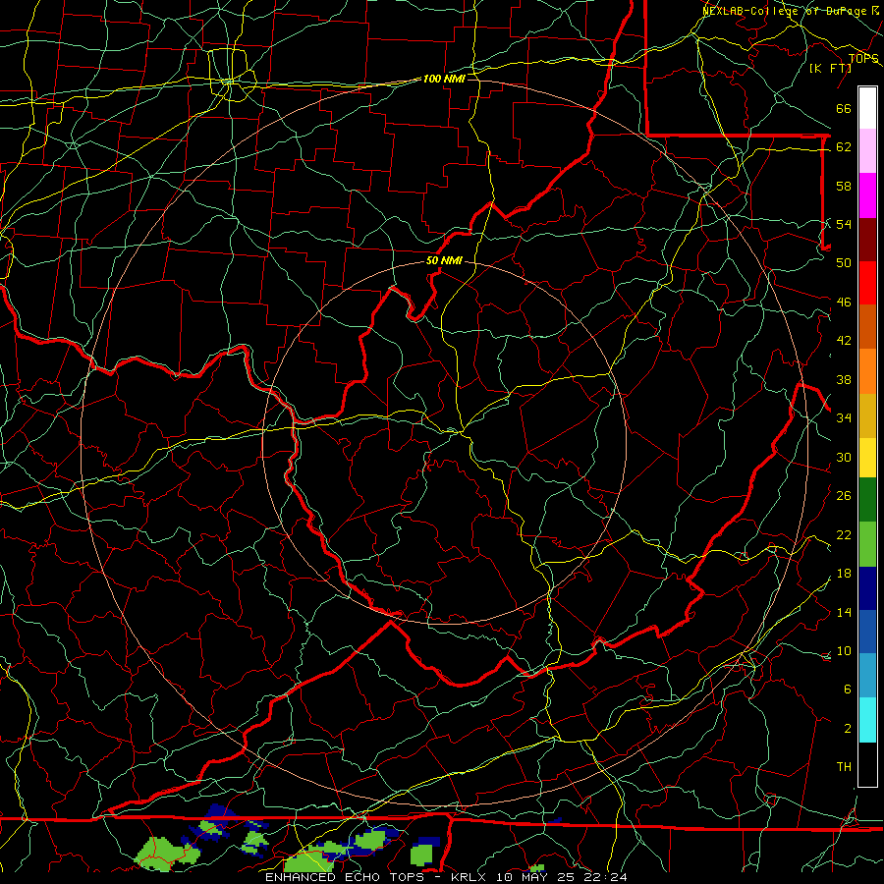The image size is (884, 884).
Task: Click the TH threshold legend label
Action: 844,767
